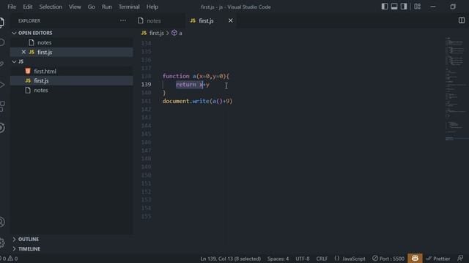This screenshot has height=263, width=469.
Task: Click the minimap code overview
Action: (x=455, y=89)
